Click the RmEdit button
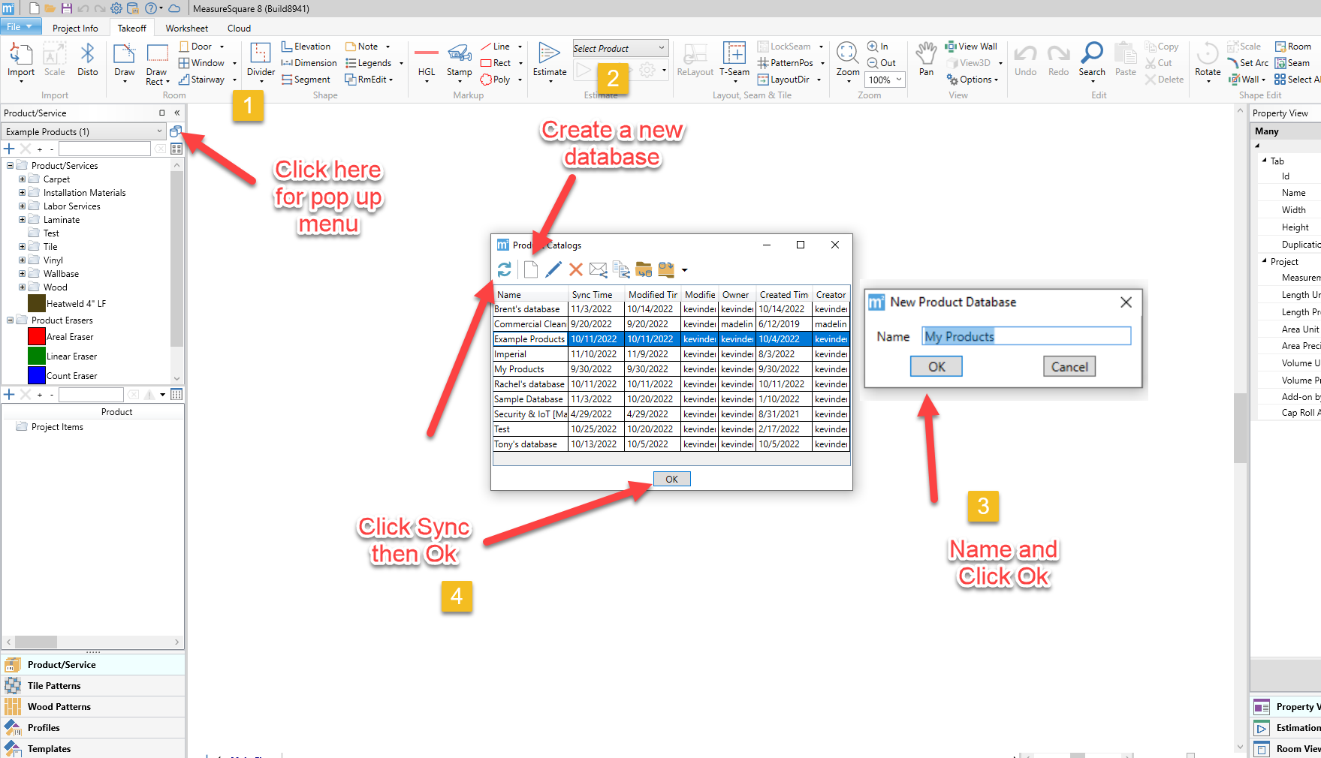 (x=369, y=80)
